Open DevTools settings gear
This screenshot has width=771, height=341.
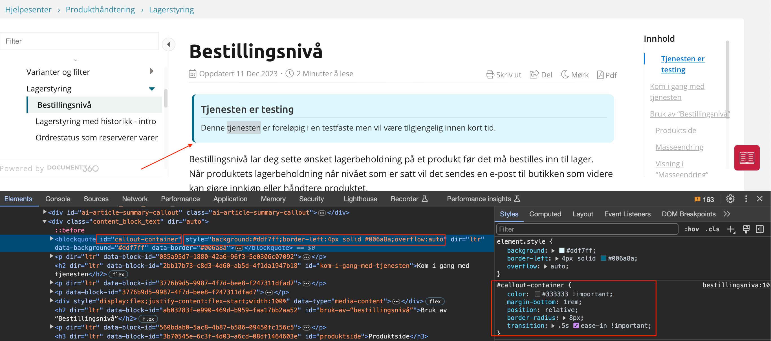730,199
